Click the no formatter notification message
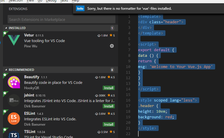Screen dimensions: 224x138 click(129, 9)
